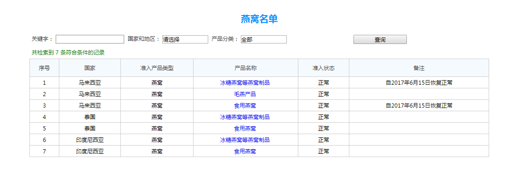Click serial number 1 cell
Image resolution: width=513 pixels, height=179 pixels.
44,83
